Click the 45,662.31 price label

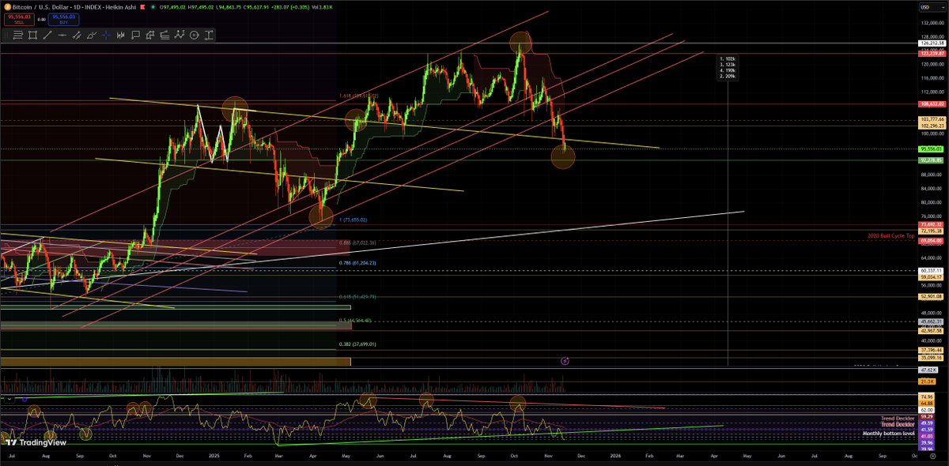pyautogui.click(x=932, y=321)
